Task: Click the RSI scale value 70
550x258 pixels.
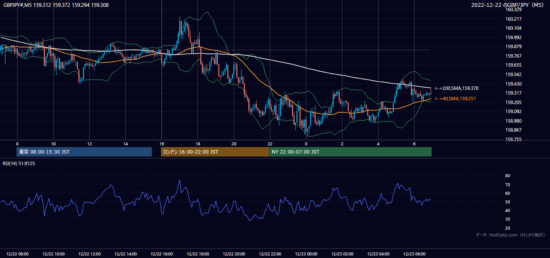Action: click(x=508, y=184)
